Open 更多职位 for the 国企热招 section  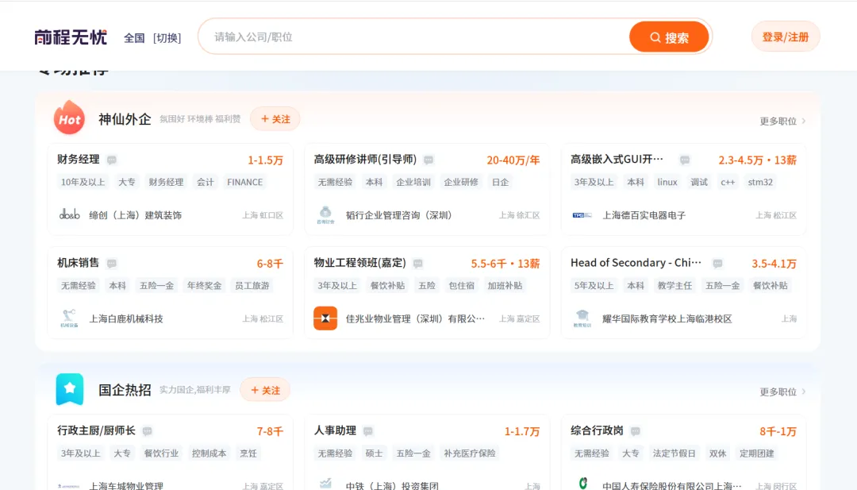(x=782, y=392)
